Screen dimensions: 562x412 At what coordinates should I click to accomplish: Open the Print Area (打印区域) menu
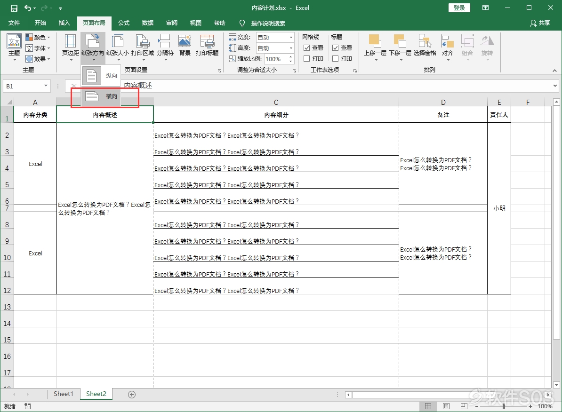[x=143, y=48]
